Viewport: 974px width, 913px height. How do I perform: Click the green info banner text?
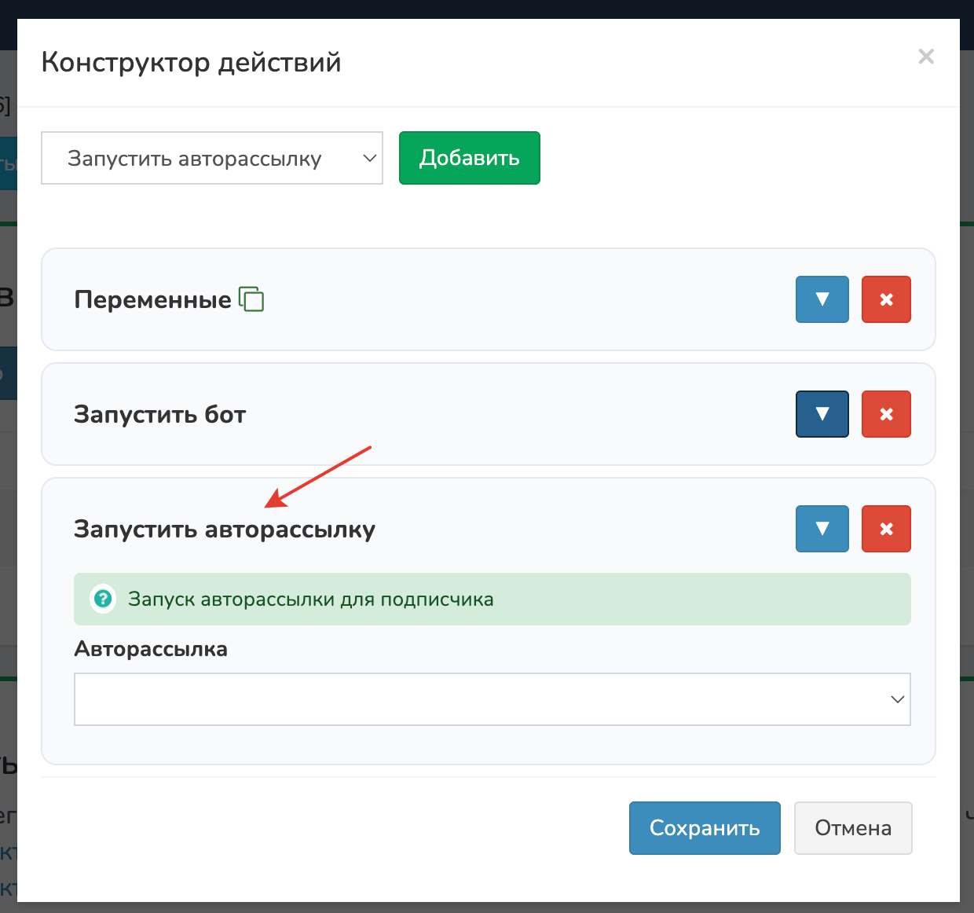(x=311, y=599)
